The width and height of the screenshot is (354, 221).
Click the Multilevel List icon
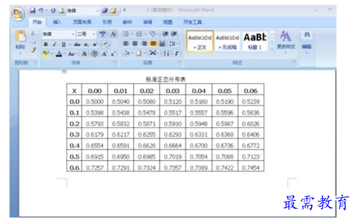pos(153,34)
